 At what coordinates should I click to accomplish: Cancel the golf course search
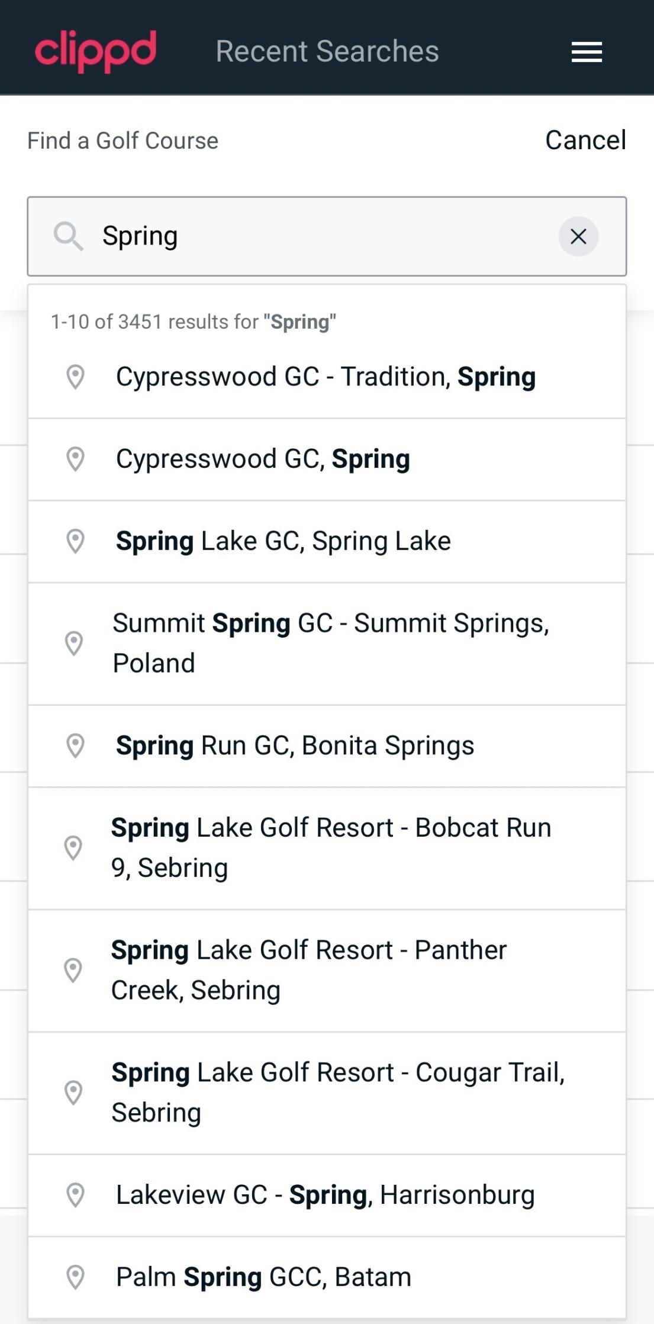(585, 140)
